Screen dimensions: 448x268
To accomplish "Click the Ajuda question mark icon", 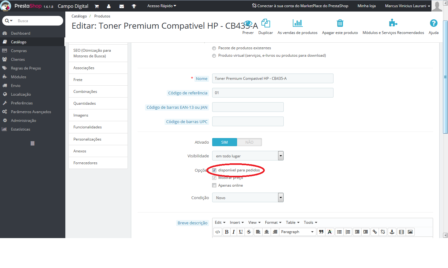I will tap(434, 23).
